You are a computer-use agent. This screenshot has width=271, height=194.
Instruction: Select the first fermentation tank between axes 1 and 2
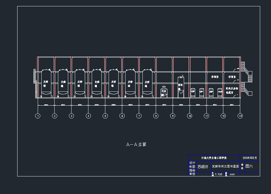click(x=46, y=82)
